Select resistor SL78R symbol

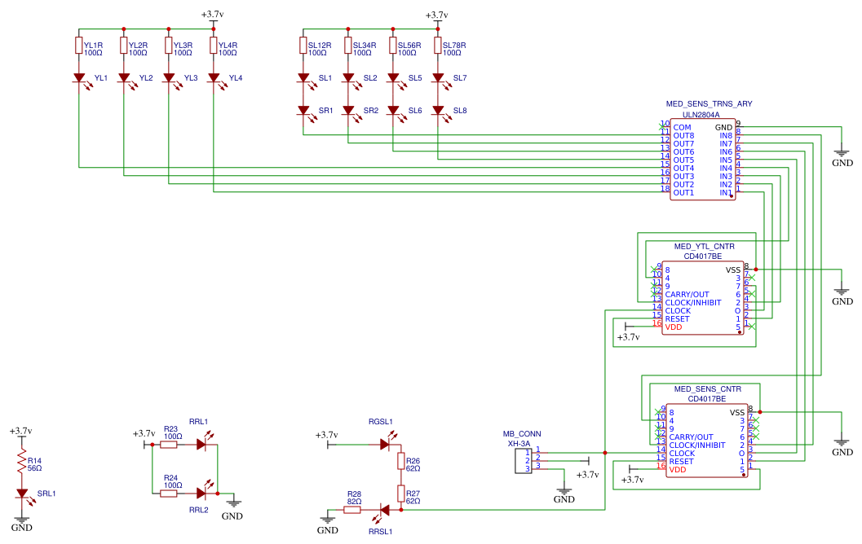pyautogui.click(x=438, y=46)
